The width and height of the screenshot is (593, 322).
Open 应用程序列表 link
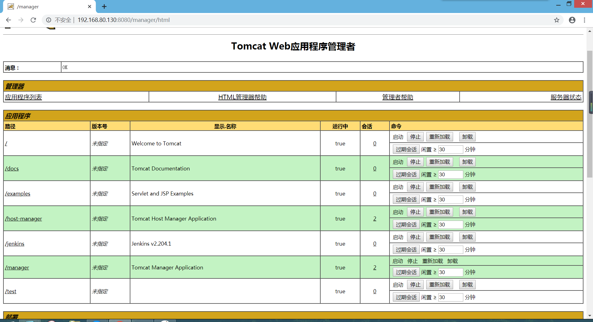click(23, 97)
